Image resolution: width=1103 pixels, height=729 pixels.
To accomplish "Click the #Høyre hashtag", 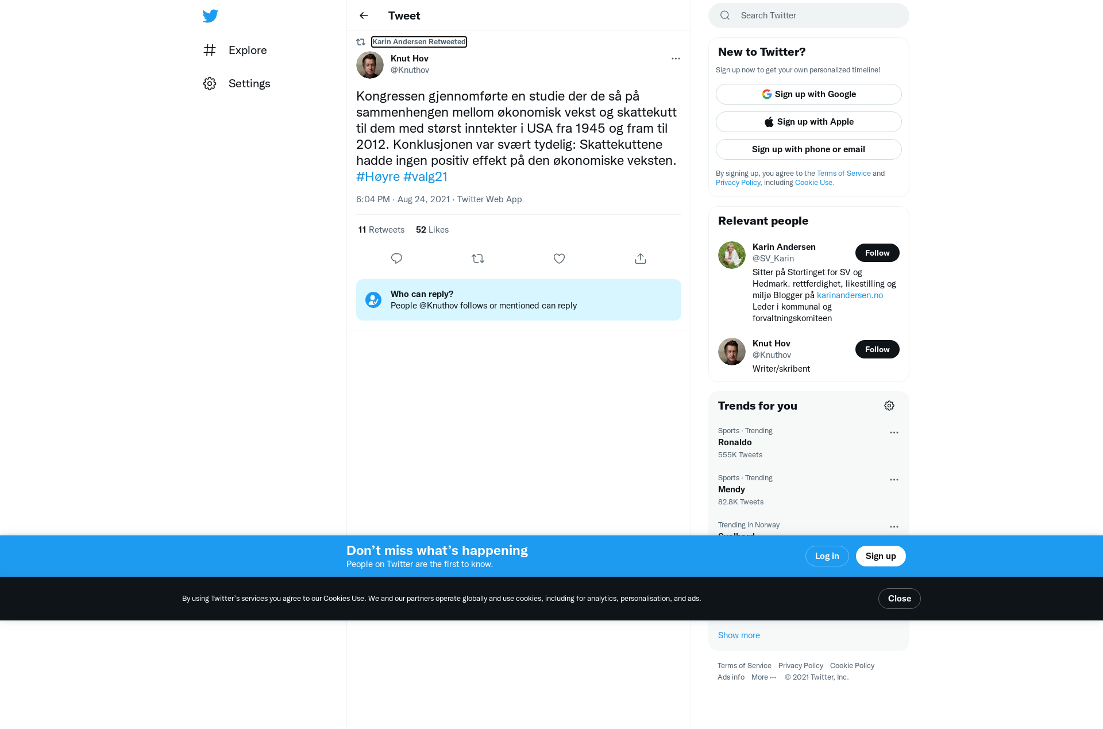I will [x=378, y=176].
